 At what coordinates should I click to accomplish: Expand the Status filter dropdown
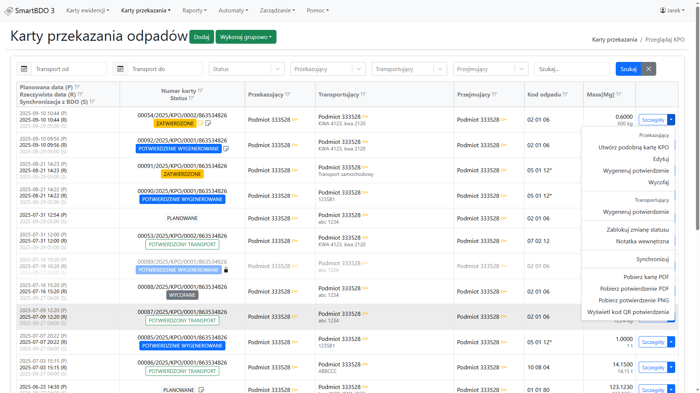(x=278, y=69)
